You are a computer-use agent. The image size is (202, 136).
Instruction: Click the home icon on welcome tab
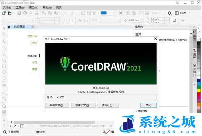pos(9,27)
